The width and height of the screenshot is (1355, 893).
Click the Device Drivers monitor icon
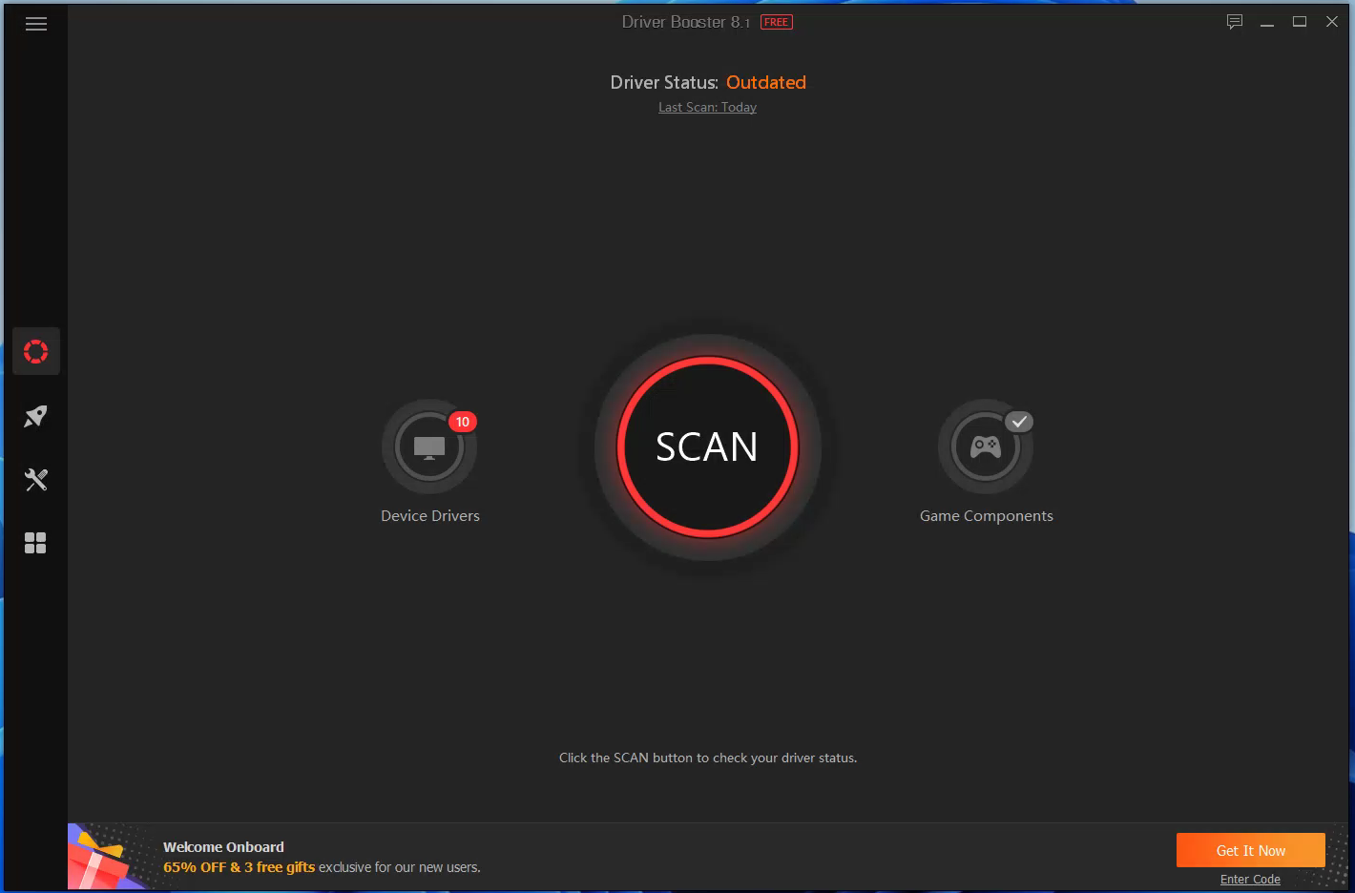click(x=429, y=446)
